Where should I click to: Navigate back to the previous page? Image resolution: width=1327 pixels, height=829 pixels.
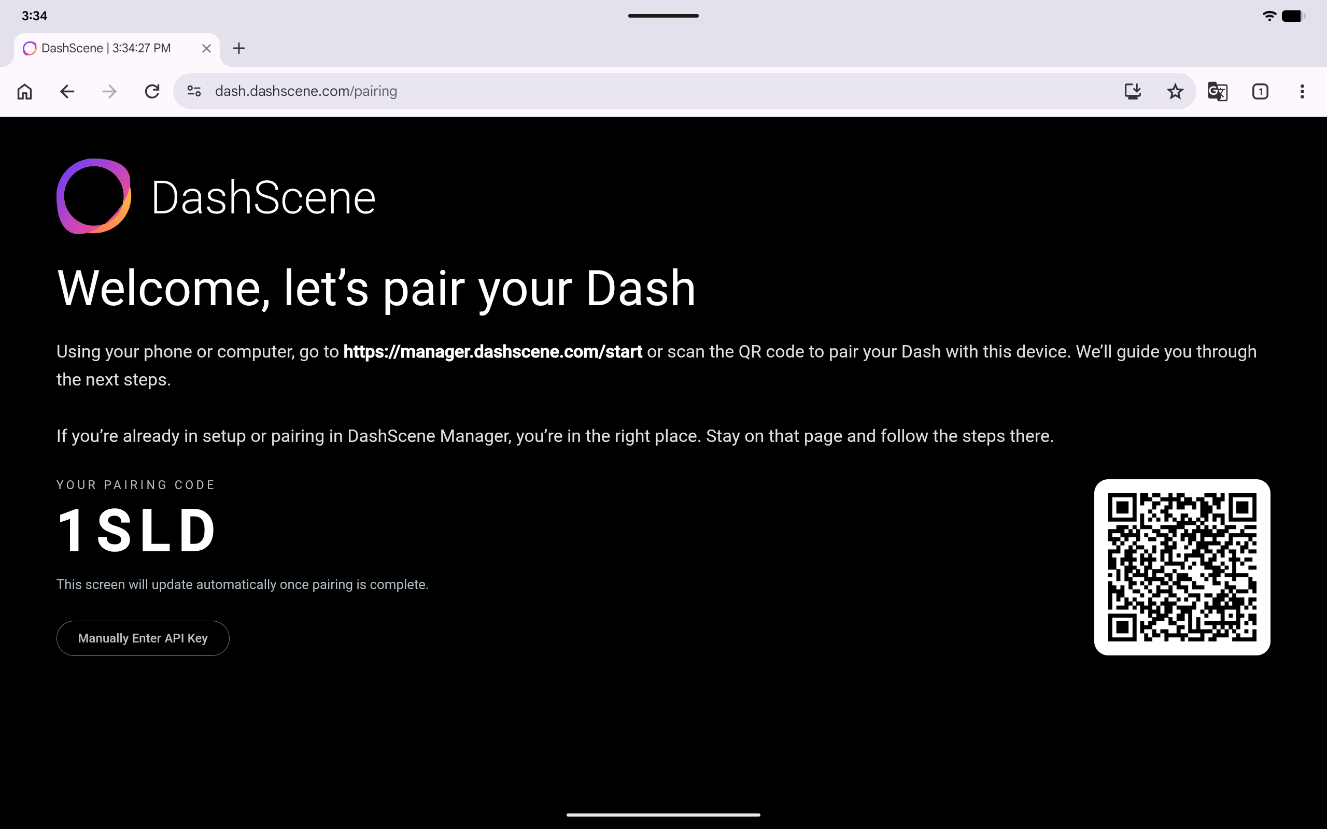pyautogui.click(x=66, y=91)
